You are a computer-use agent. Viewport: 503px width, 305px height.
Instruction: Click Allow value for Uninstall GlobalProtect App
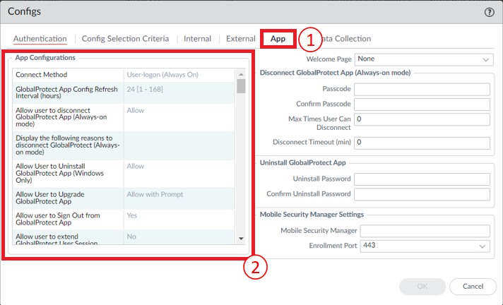tap(136, 166)
